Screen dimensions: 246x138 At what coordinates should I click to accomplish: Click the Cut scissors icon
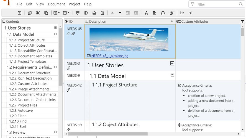[x=38, y=13]
